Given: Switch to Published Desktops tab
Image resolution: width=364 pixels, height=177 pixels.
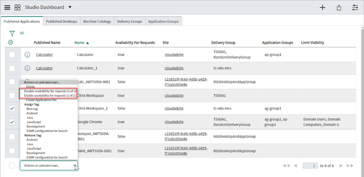Looking at the screenshot, I should click(x=62, y=21).
